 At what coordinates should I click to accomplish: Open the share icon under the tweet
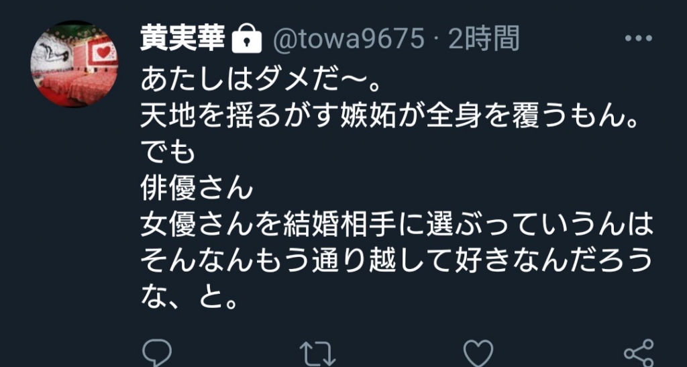[639, 353]
